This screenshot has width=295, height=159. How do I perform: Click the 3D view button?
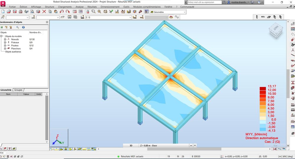[x=131, y=145]
